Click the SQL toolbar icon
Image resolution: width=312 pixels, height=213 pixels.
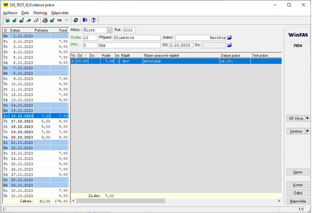tap(60, 20)
